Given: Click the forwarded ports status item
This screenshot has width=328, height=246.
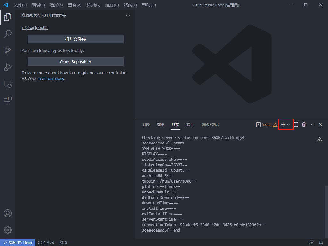Looking at the screenshot, I should [63, 242].
